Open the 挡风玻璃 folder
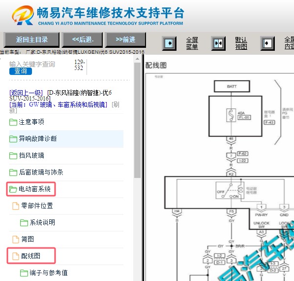Viewport: 294px width, 281px height. coord(31,155)
